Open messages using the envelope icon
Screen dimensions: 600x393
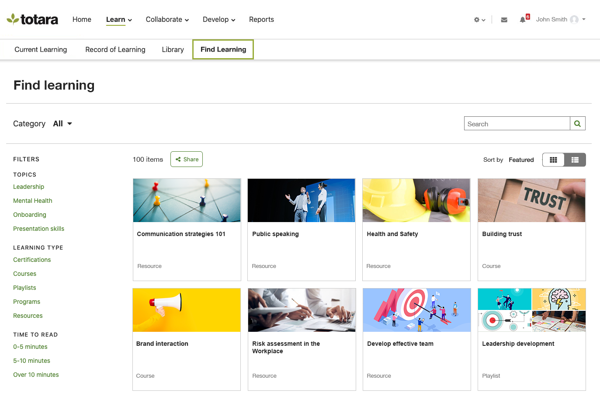pos(504,20)
